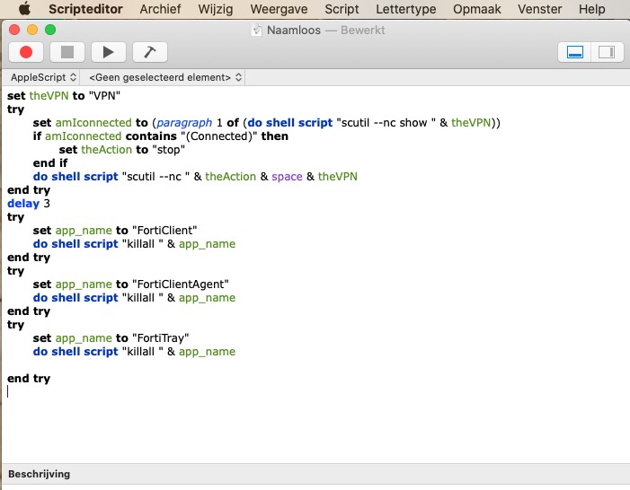The height and width of the screenshot is (490, 630).
Task: Open the Script menu
Action: pos(342,9)
